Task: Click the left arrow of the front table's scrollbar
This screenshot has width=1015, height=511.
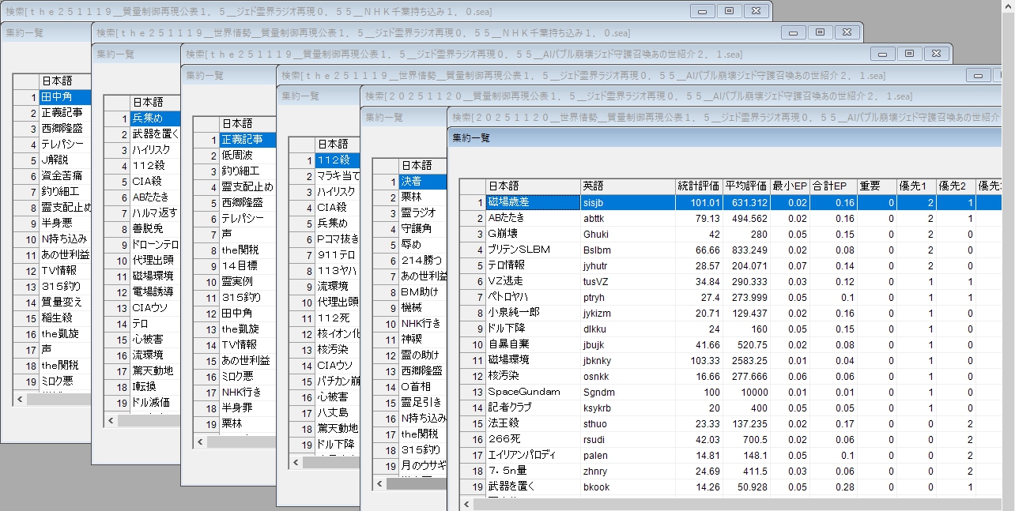Action: (468, 504)
